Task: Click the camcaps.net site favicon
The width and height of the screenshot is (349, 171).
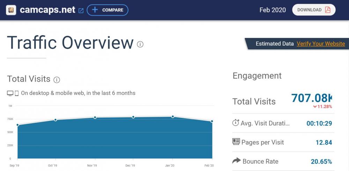Action: click(x=11, y=10)
